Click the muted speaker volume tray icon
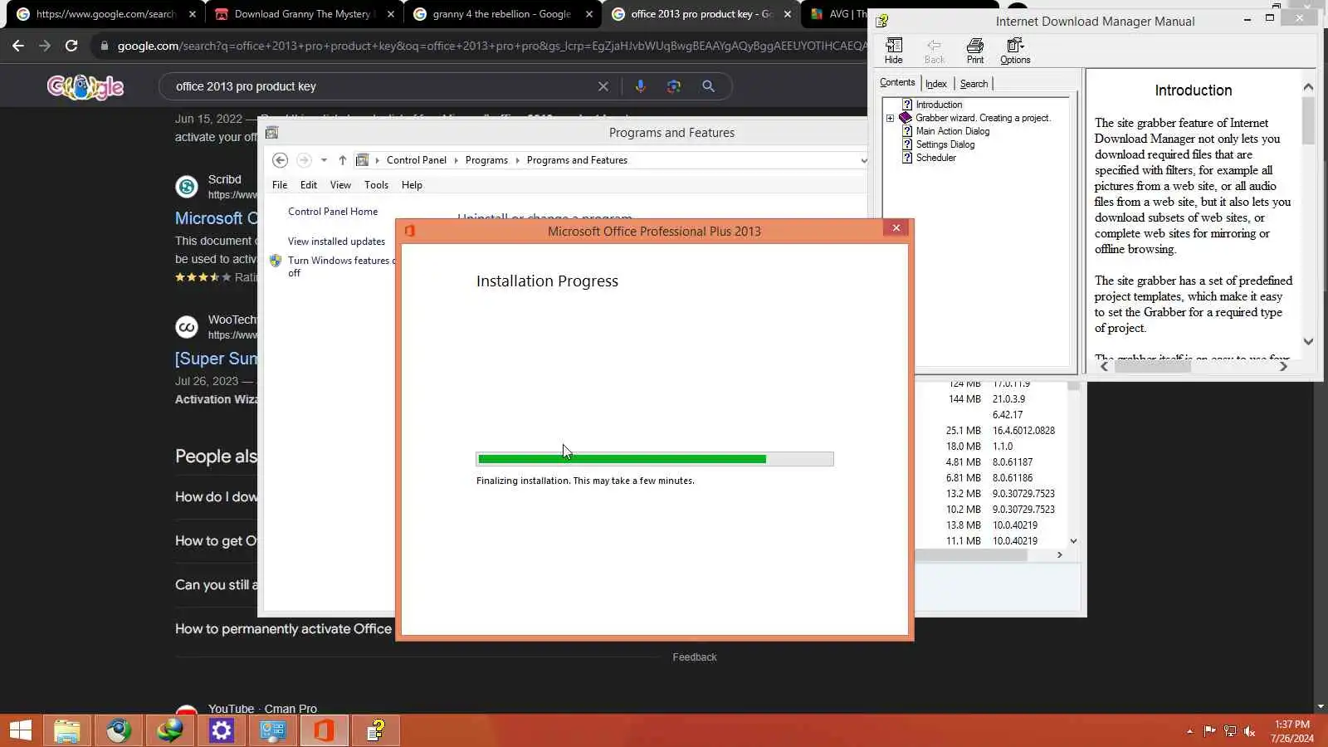Image resolution: width=1328 pixels, height=747 pixels. pos(1249,731)
